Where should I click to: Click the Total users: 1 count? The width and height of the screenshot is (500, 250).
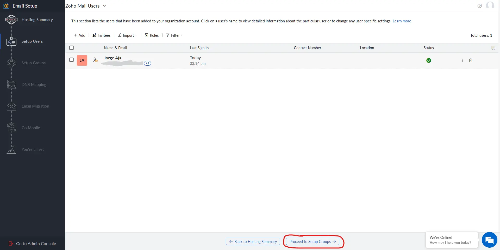[481, 35]
